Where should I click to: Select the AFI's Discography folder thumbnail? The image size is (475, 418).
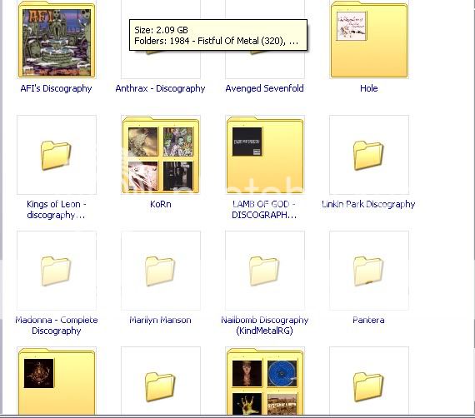click(57, 40)
